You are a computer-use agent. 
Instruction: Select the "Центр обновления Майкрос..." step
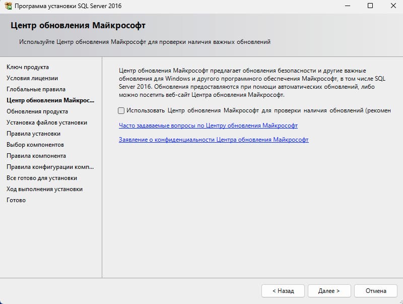coord(50,100)
